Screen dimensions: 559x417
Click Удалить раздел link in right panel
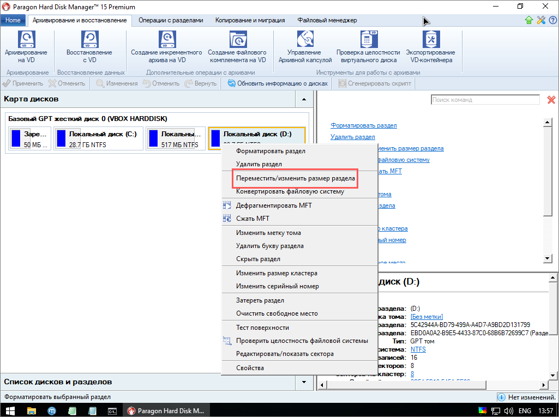click(x=353, y=137)
